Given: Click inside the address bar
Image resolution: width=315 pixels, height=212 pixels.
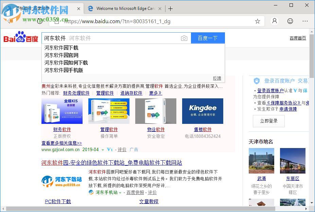Looking at the screenshot, I should [x=136, y=21].
